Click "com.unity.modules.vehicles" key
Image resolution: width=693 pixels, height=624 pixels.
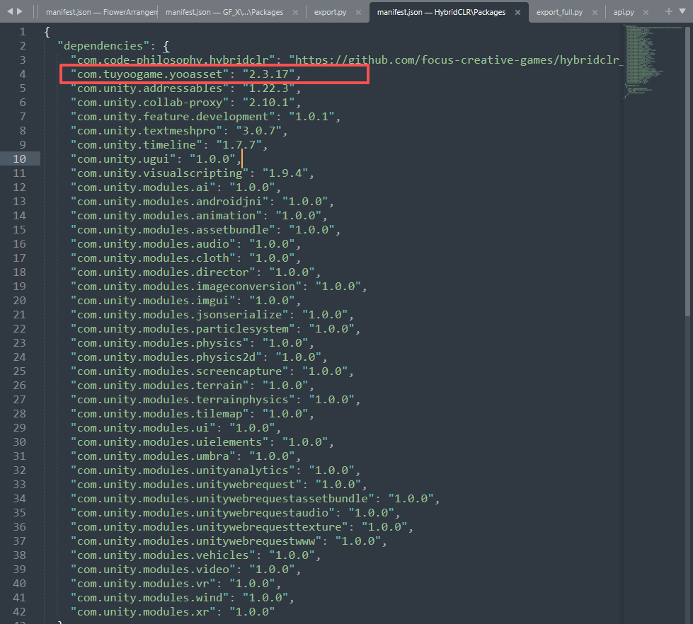point(163,555)
